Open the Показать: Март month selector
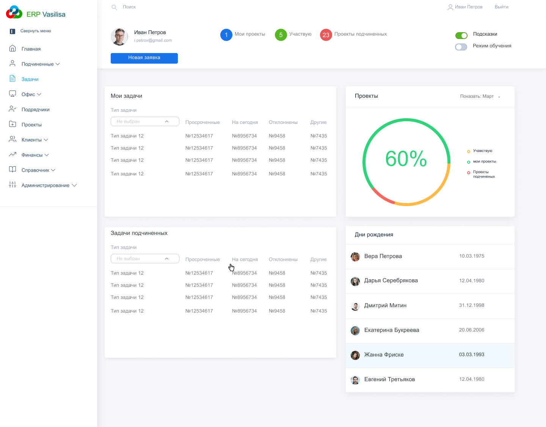Screen dimensions: 546x427 [480, 97]
